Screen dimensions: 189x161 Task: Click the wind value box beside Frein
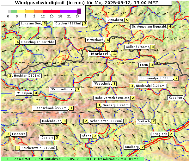pyautogui.click(x=151, y=65)
